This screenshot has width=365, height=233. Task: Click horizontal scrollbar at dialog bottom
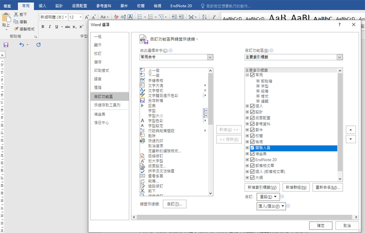coord(245,217)
